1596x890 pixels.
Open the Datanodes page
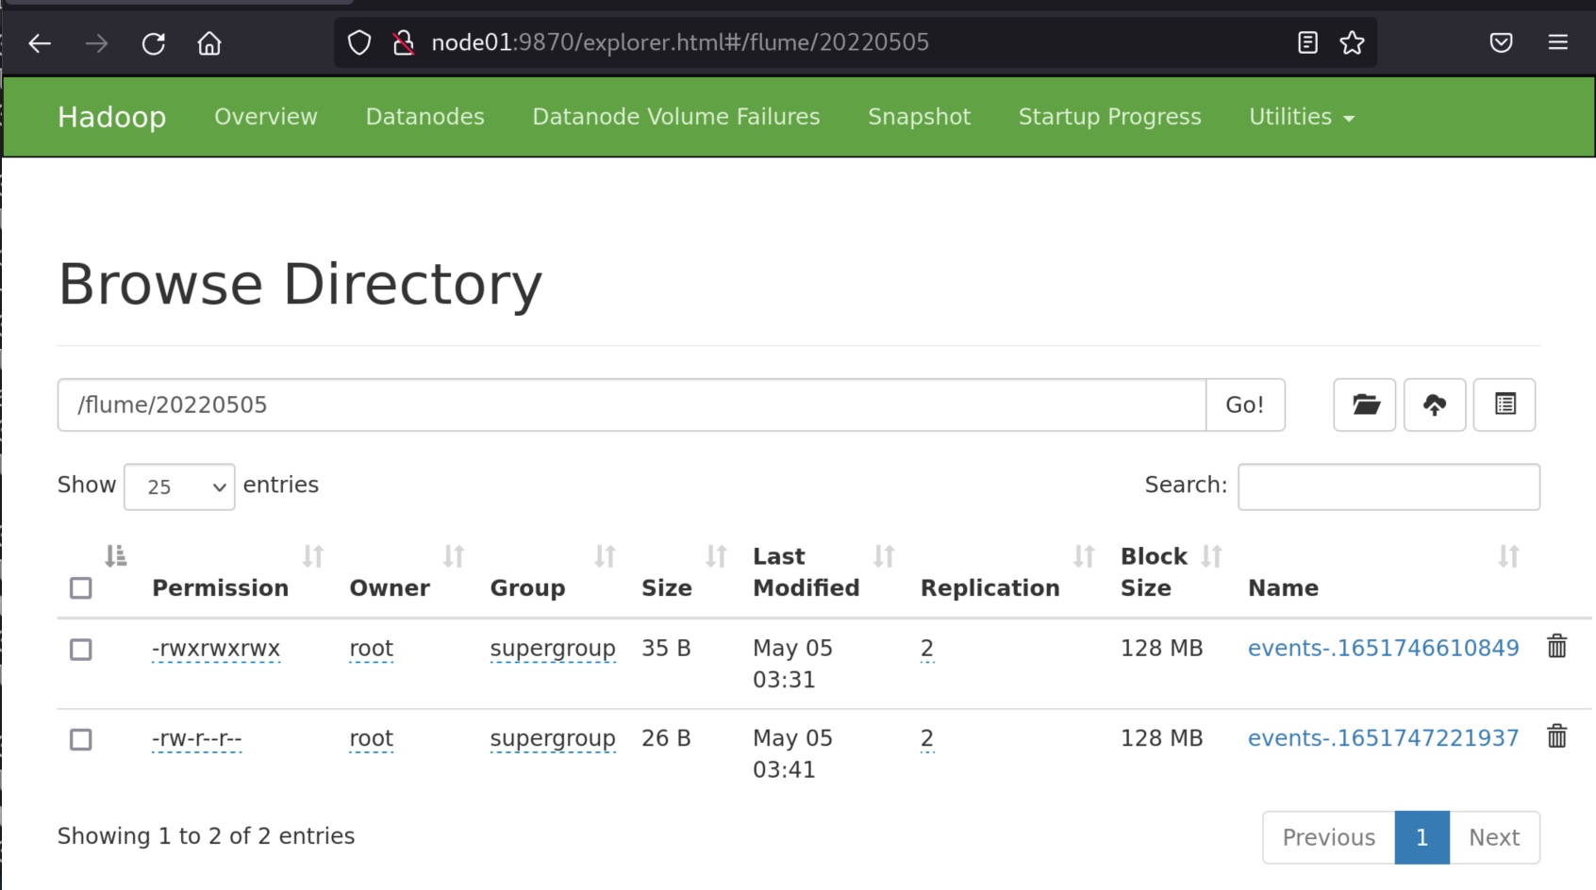coord(425,117)
